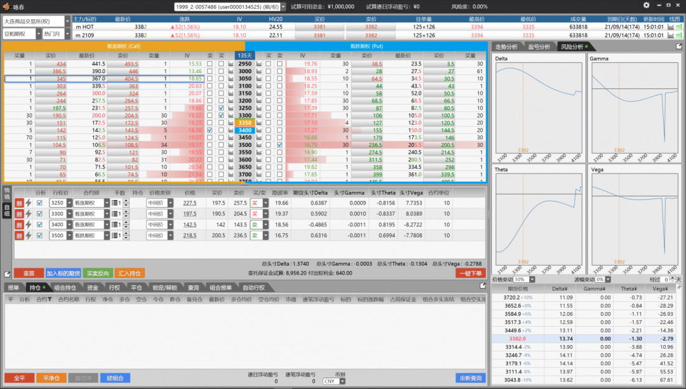Toggle the analysis checkbox for the 3250 leg

(39, 203)
